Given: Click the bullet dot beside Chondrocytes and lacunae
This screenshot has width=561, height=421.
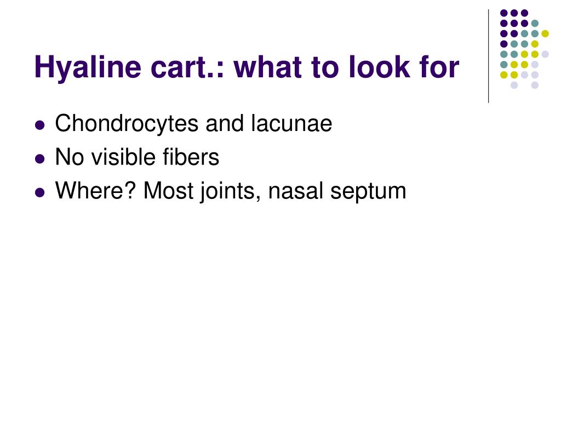Looking at the screenshot, I should 40,125.
